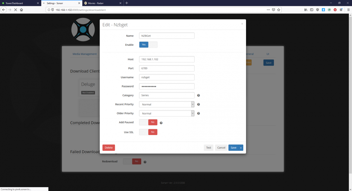Close the Edit - Nzbget dialog with X
The width and height of the screenshot is (352, 191).
click(242, 24)
